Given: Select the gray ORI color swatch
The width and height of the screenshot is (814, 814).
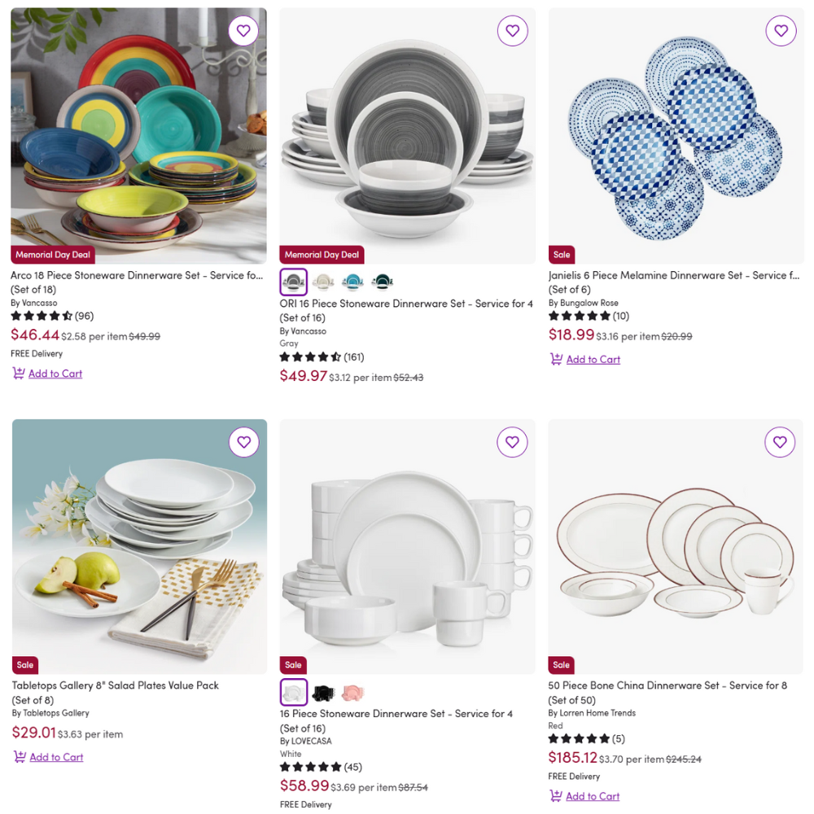Looking at the screenshot, I should pyautogui.click(x=293, y=282).
